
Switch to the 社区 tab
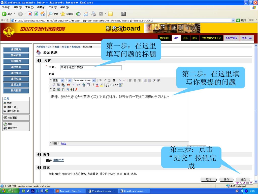(185, 38)
